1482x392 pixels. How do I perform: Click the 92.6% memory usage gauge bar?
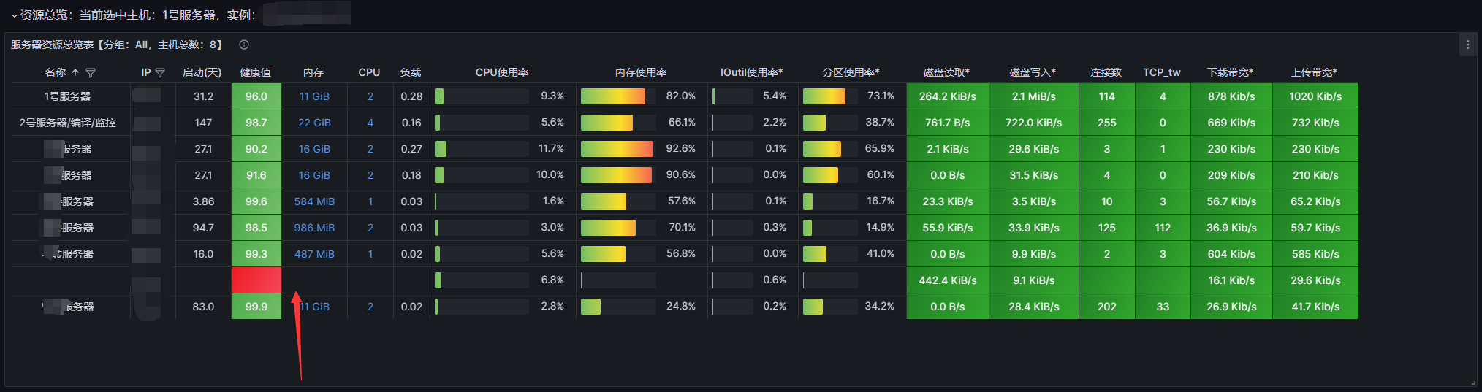coord(617,149)
